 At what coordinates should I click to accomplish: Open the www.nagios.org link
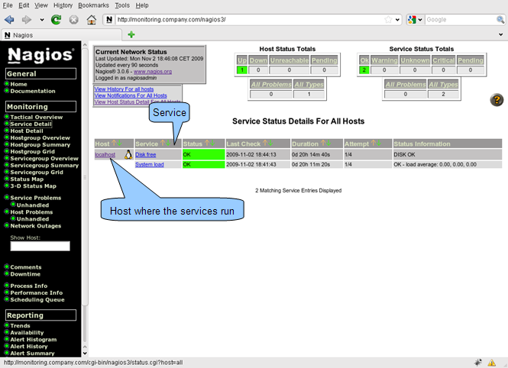click(153, 72)
